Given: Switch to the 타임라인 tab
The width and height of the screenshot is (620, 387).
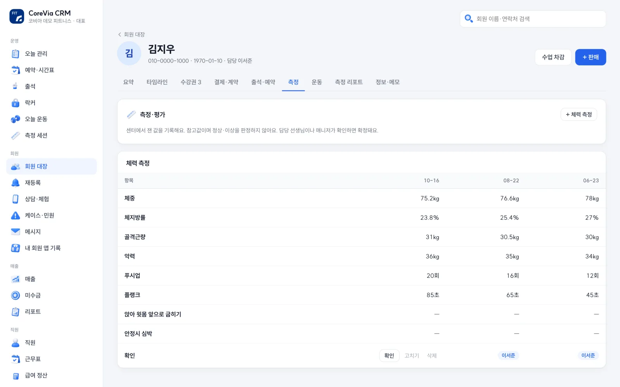Looking at the screenshot, I should point(157,82).
